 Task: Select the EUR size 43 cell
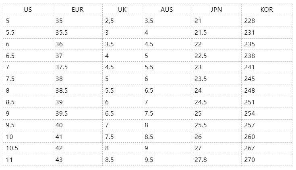[x=59, y=160]
